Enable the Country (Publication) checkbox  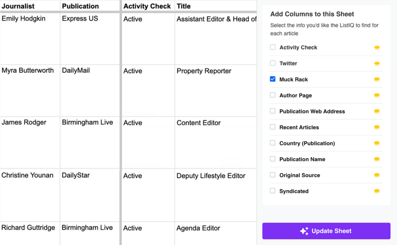click(273, 143)
